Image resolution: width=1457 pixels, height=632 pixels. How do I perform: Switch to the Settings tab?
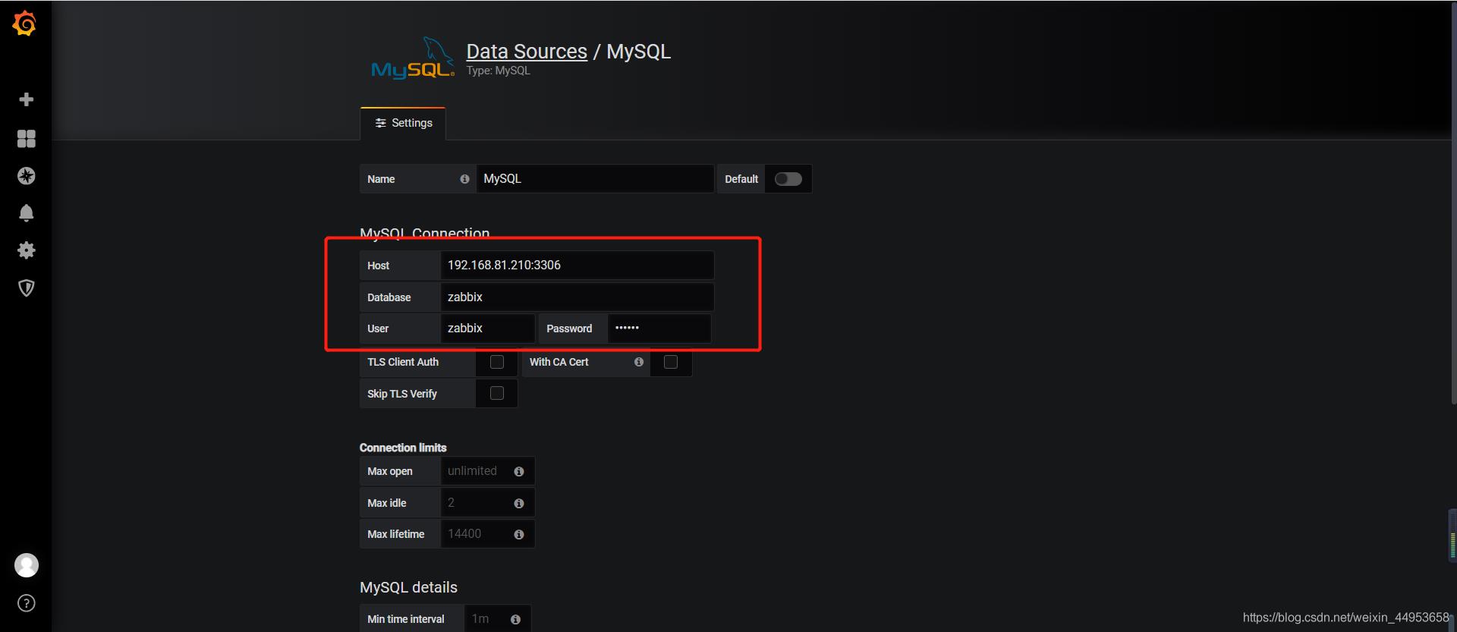click(403, 123)
